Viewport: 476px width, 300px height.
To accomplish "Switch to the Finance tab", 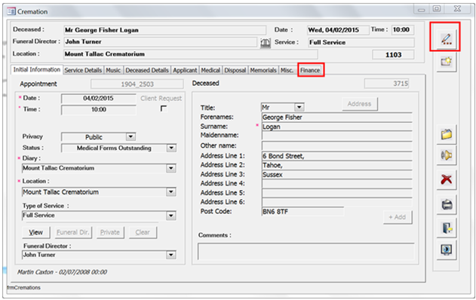I will pos(310,70).
